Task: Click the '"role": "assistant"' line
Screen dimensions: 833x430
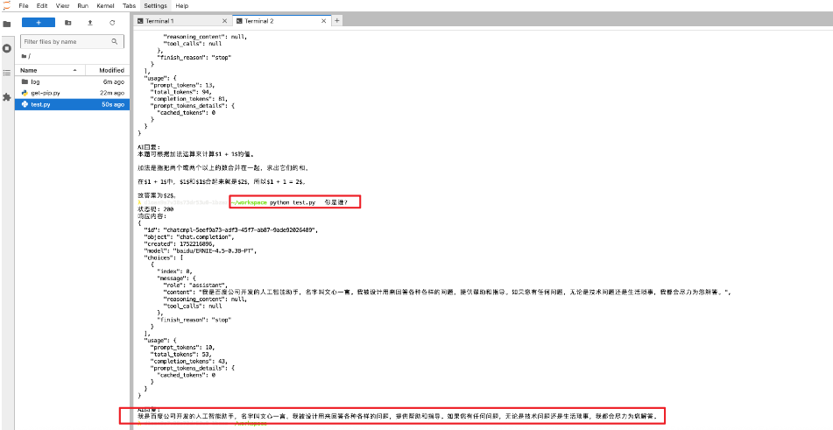Action: pyautogui.click(x=195, y=285)
